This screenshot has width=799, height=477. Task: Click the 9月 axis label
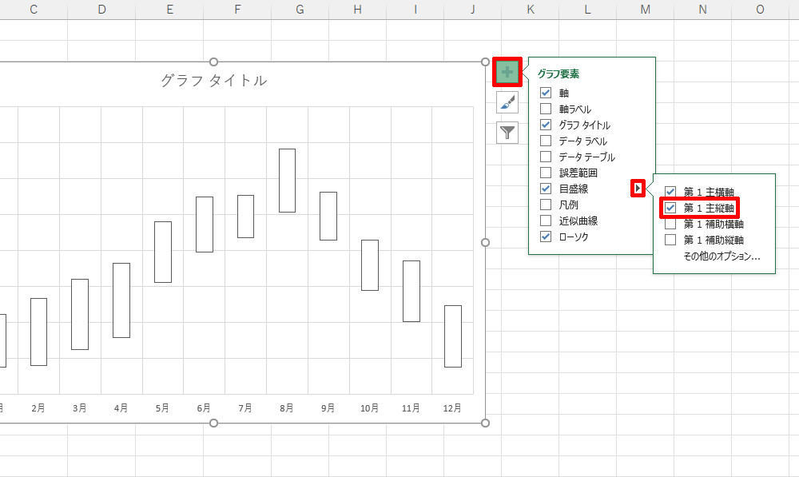point(328,407)
